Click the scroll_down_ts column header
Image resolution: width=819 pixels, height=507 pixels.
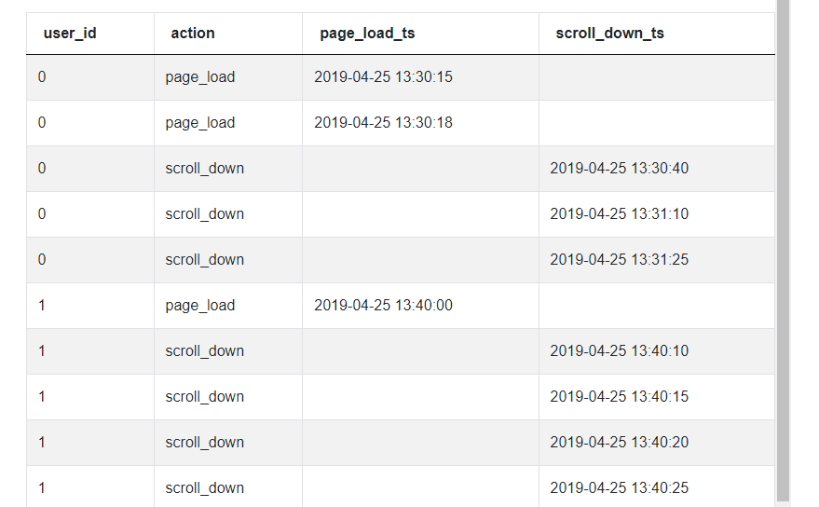pyautogui.click(x=609, y=34)
